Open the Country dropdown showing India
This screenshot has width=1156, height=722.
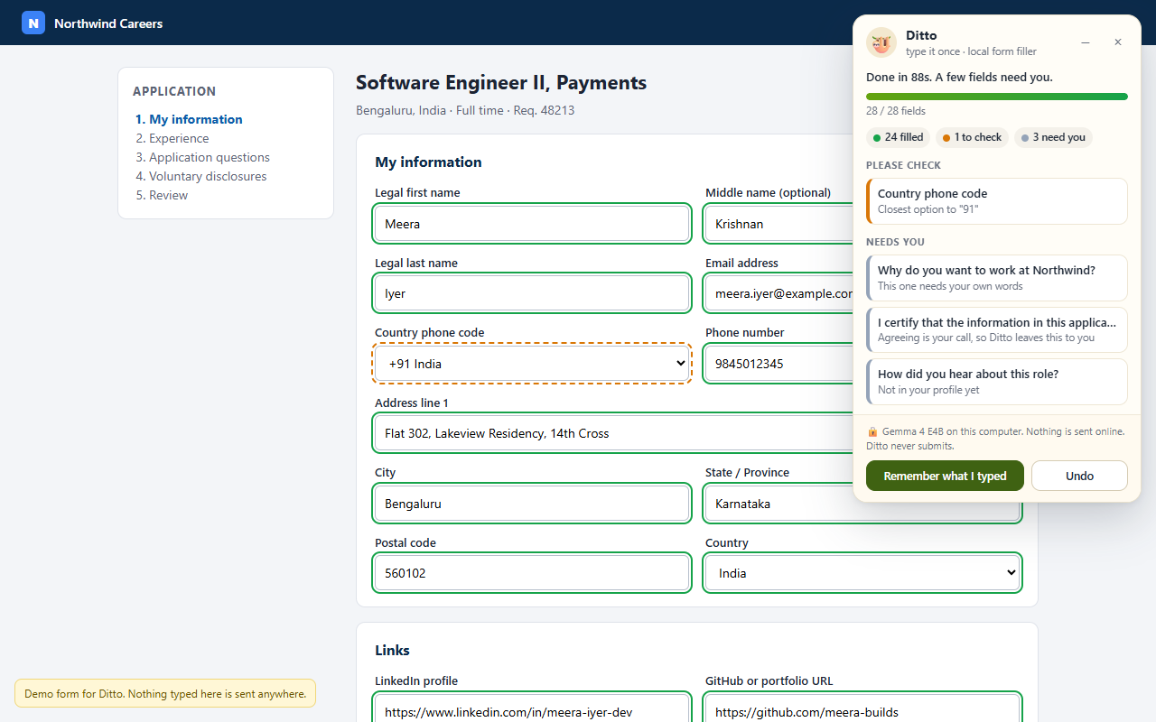862,573
